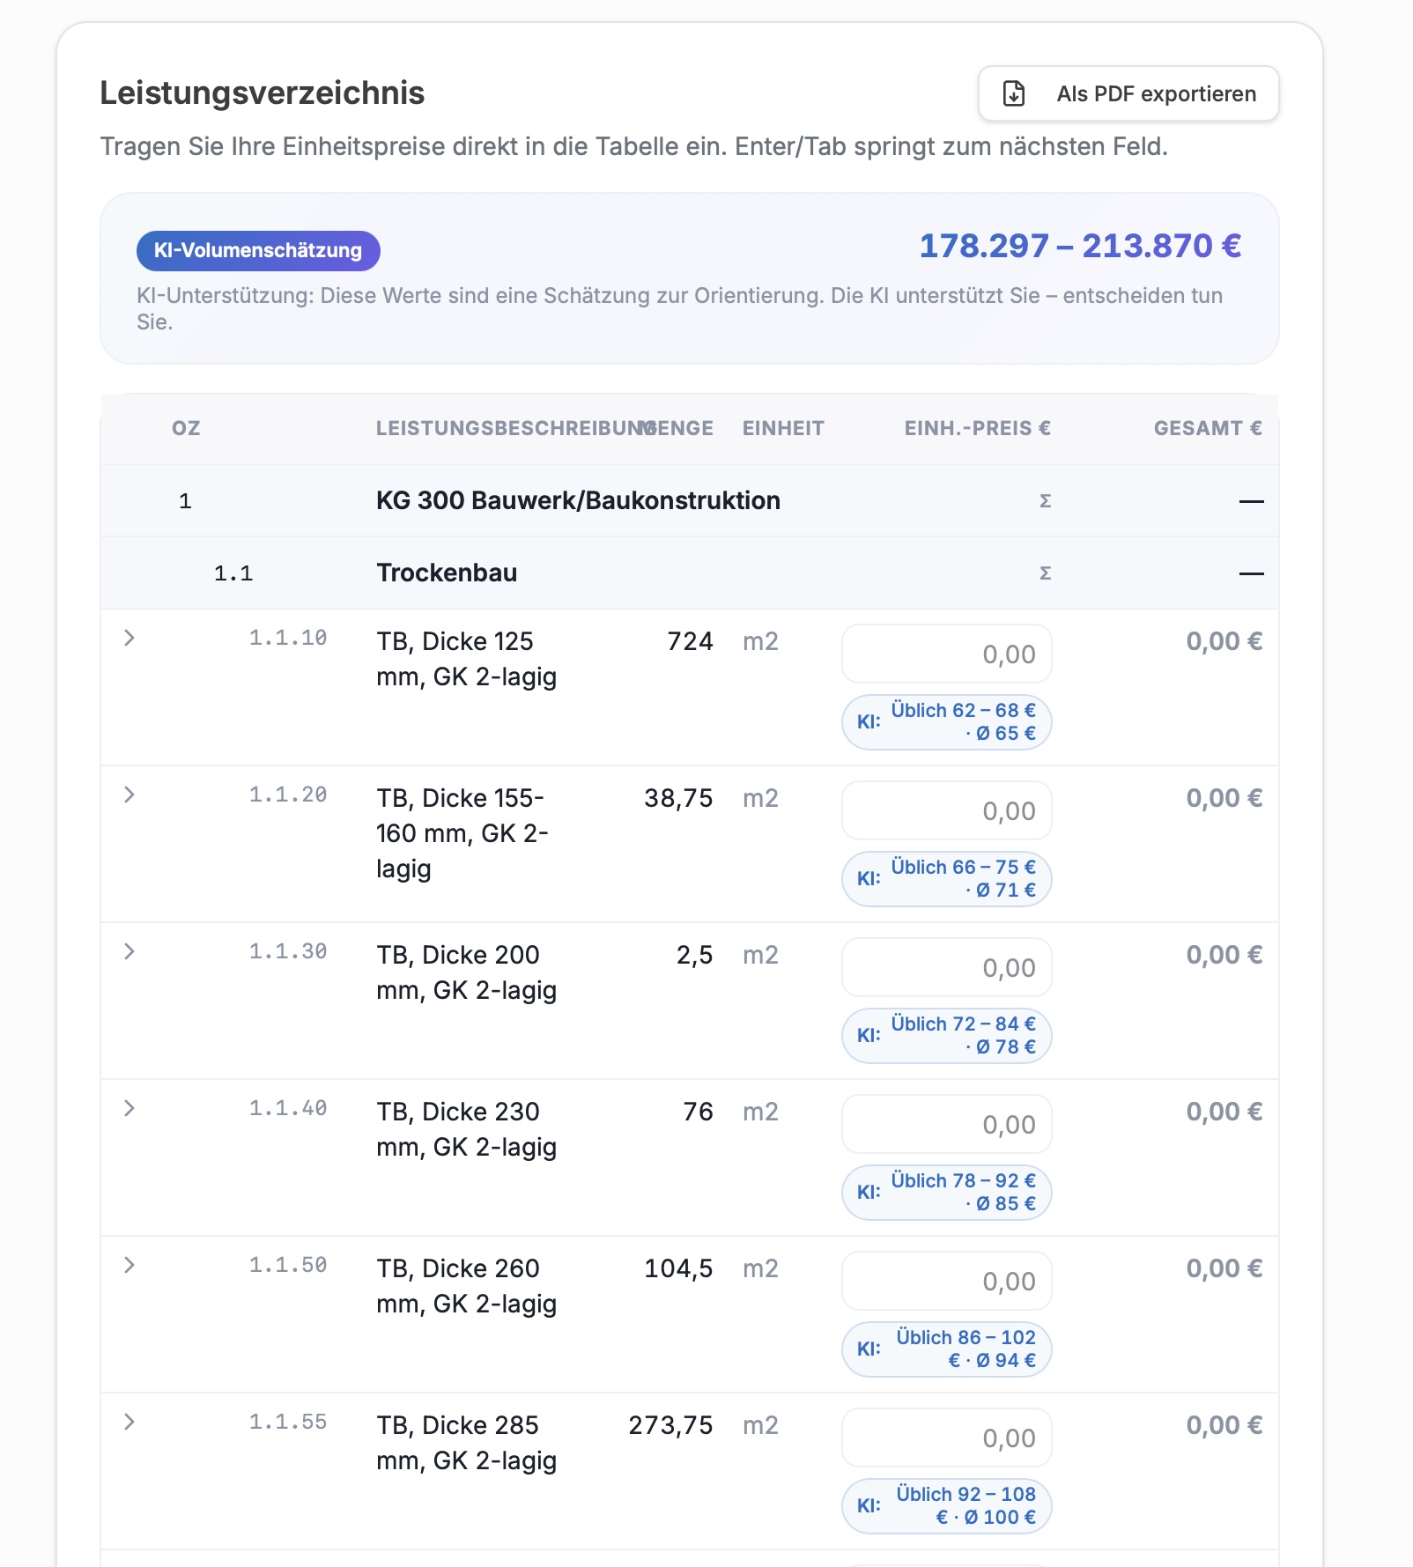Expand row 1.1.40 with its chevron
This screenshot has height=1567, width=1413.
129,1108
